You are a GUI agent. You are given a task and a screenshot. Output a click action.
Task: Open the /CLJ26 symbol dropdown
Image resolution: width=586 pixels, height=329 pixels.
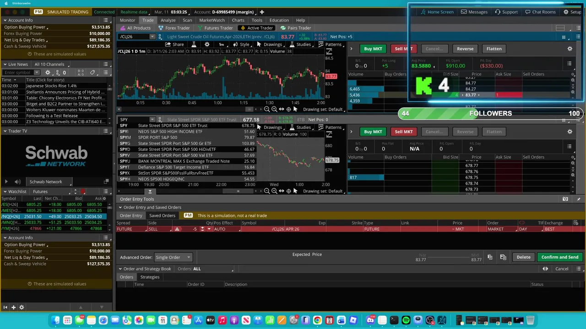click(152, 37)
